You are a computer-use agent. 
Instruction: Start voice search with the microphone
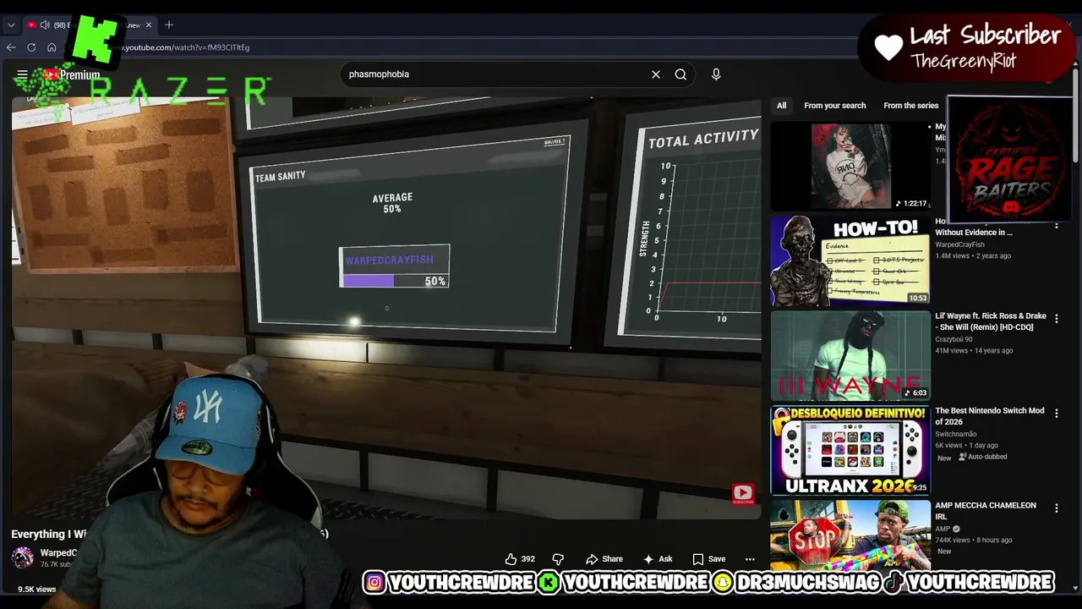716,74
